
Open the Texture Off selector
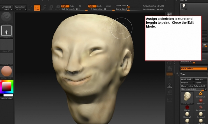coord(7,59)
